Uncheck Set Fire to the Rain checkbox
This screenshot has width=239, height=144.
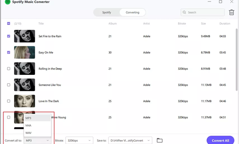coord(8,36)
